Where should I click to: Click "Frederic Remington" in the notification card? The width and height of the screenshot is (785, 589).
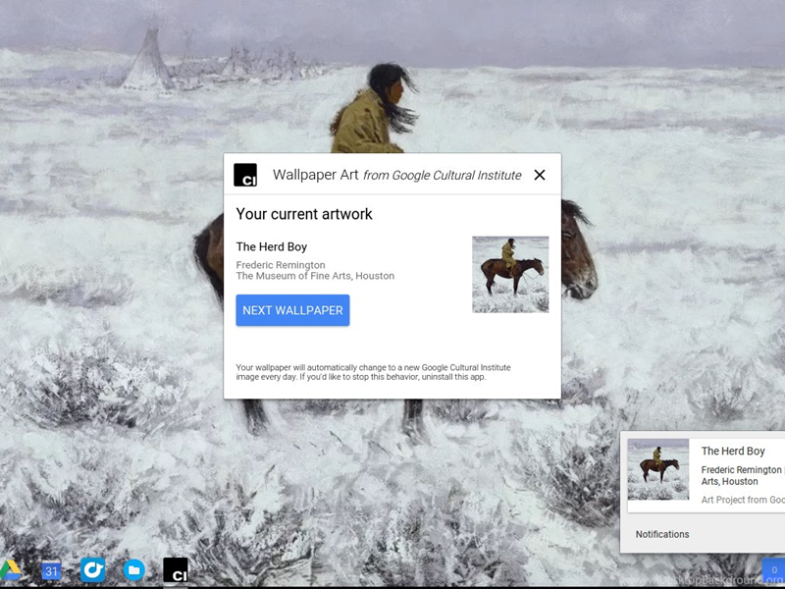pos(741,470)
